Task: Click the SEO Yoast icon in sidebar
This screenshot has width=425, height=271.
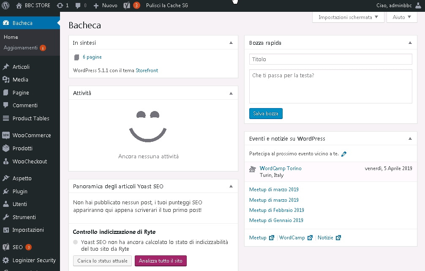Action: [5, 247]
